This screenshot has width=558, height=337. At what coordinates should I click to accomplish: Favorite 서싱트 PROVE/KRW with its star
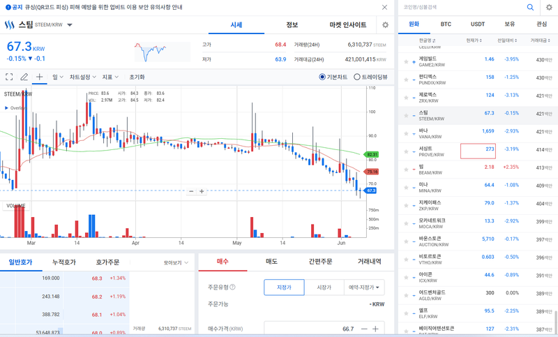406,151
